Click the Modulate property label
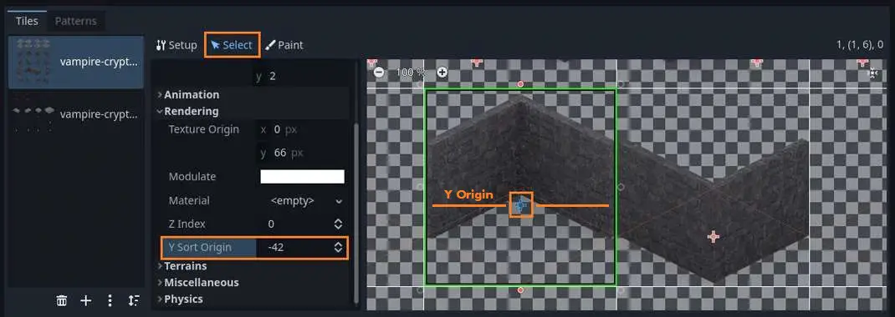 pyautogui.click(x=192, y=176)
